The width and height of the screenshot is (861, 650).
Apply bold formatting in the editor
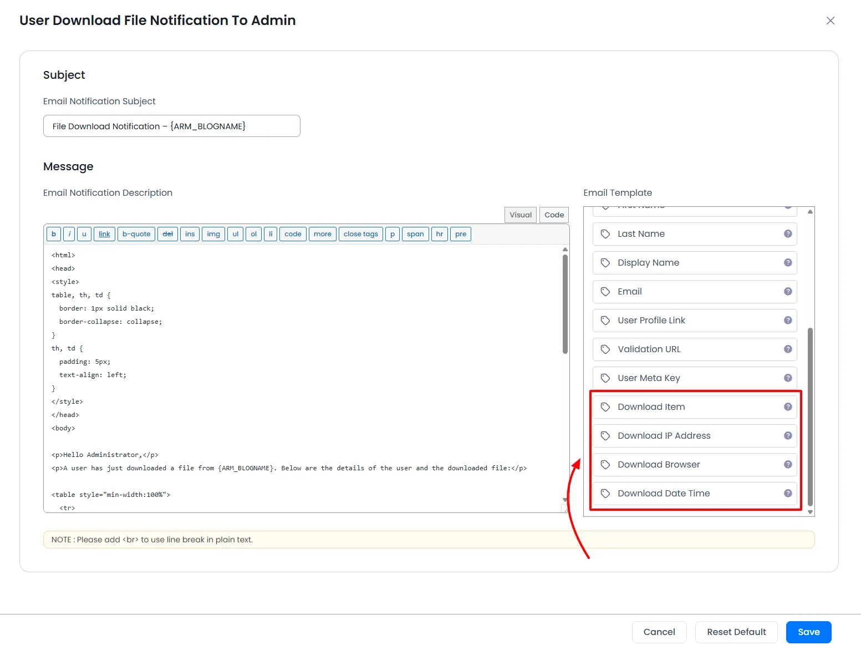point(53,233)
